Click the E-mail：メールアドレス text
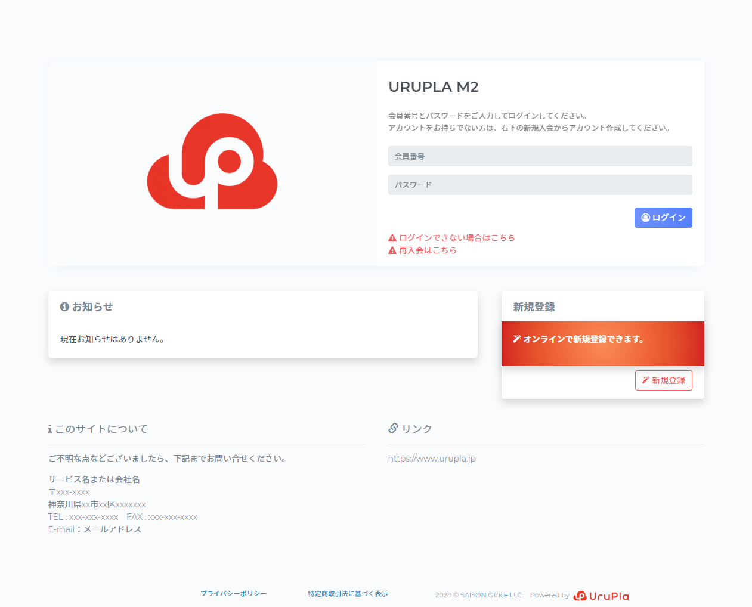 tap(95, 529)
